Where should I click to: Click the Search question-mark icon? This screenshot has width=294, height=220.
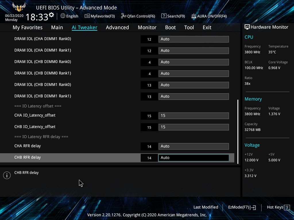[164, 16]
